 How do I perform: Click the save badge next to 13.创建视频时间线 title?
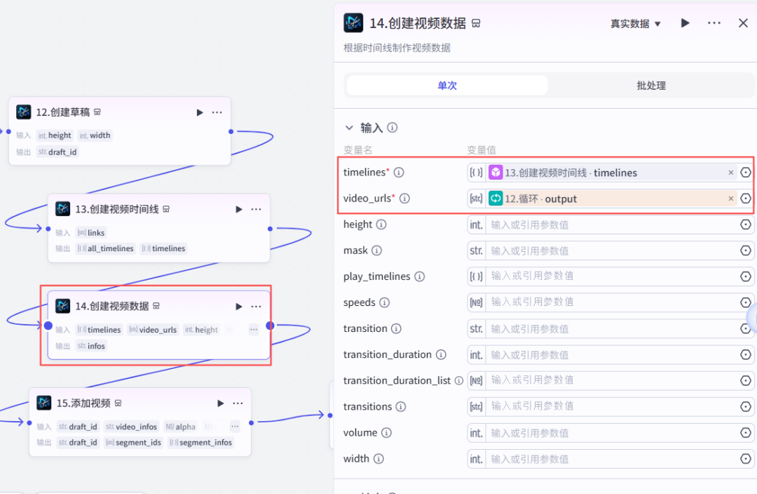[166, 209]
